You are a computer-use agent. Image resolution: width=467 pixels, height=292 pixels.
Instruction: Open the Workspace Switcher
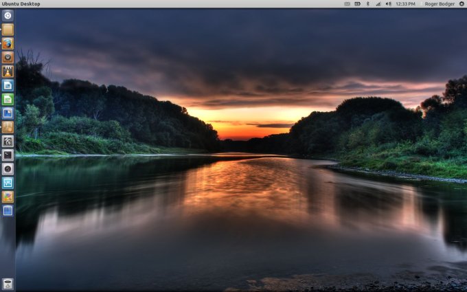tap(8, 210)
